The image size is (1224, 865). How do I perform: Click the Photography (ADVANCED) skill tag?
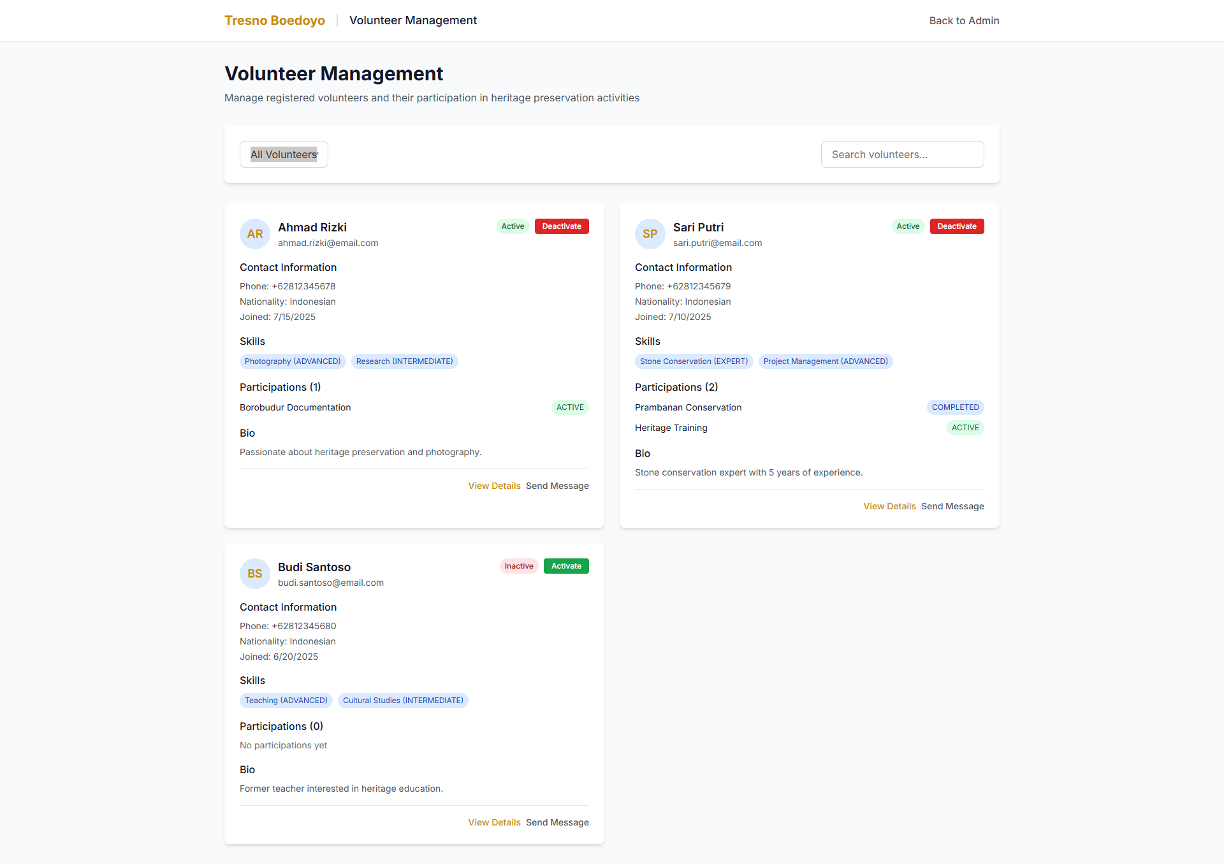click(x=293, y=361)
